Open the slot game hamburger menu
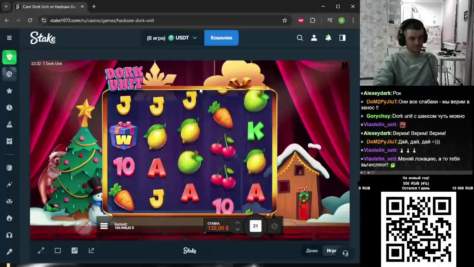 click(104, 226)
